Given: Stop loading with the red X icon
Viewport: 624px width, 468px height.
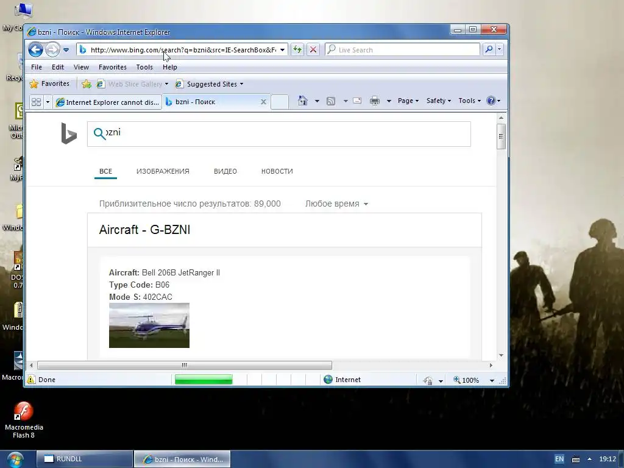Looking at the screenshot, I should tap(313, 50).
